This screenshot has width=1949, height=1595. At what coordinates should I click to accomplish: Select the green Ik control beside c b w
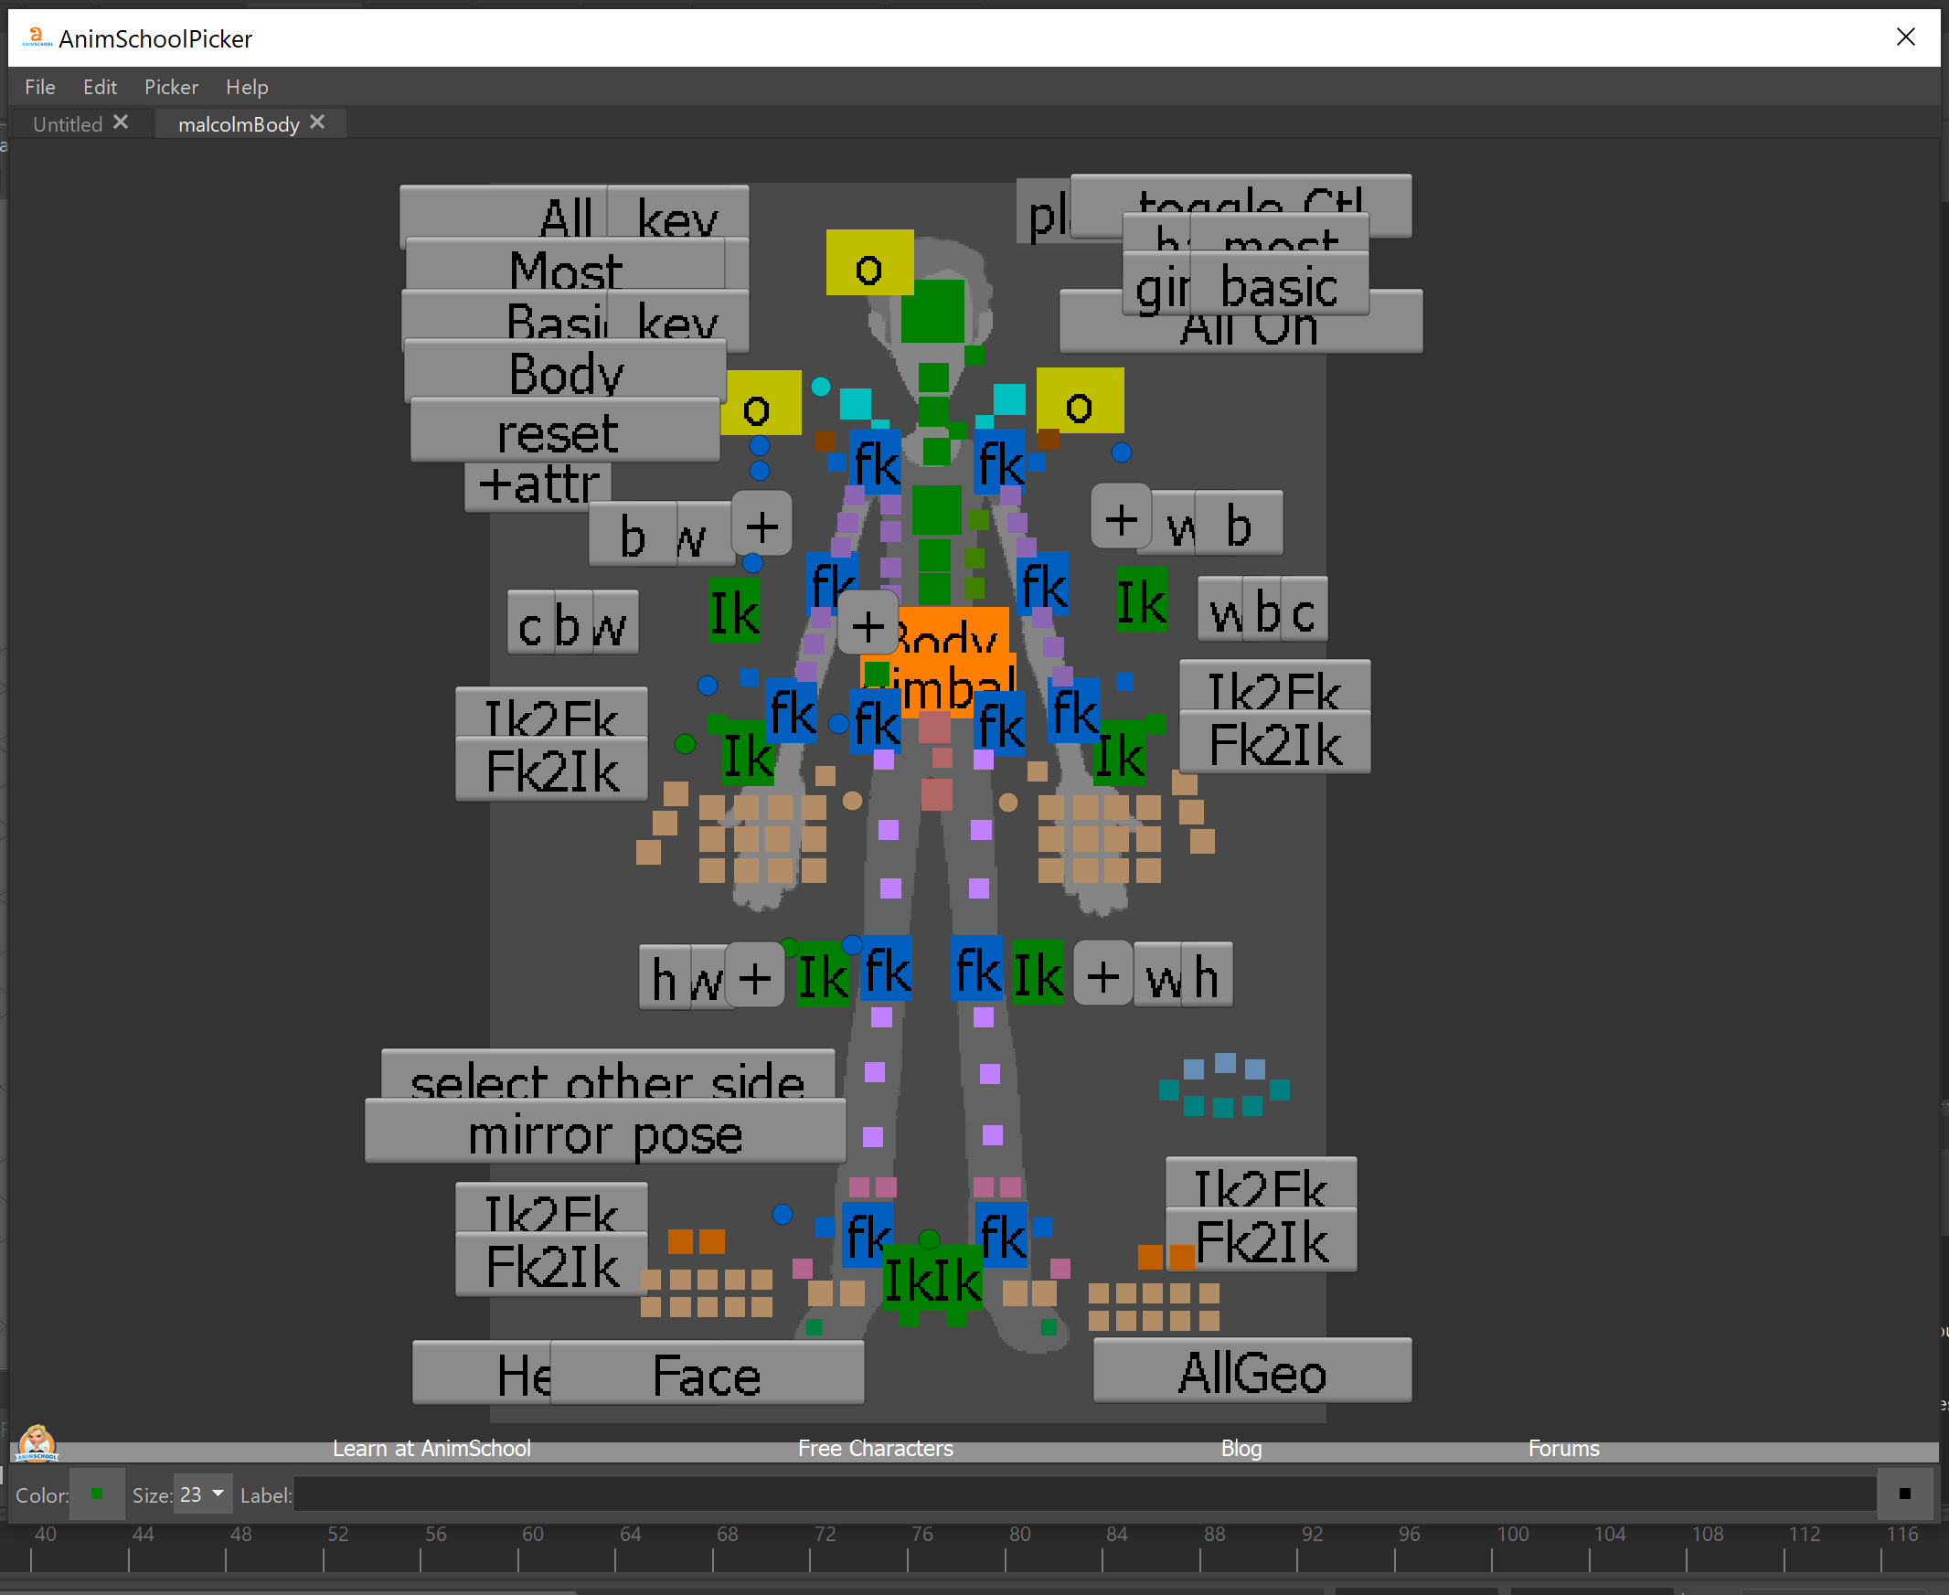coord(734,609)
